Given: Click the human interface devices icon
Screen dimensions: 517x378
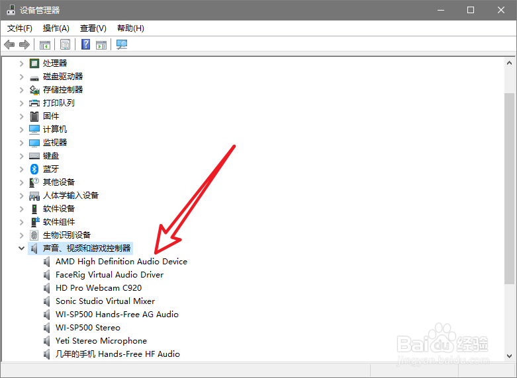Looking at the screenshot, I should pos(34,196).
